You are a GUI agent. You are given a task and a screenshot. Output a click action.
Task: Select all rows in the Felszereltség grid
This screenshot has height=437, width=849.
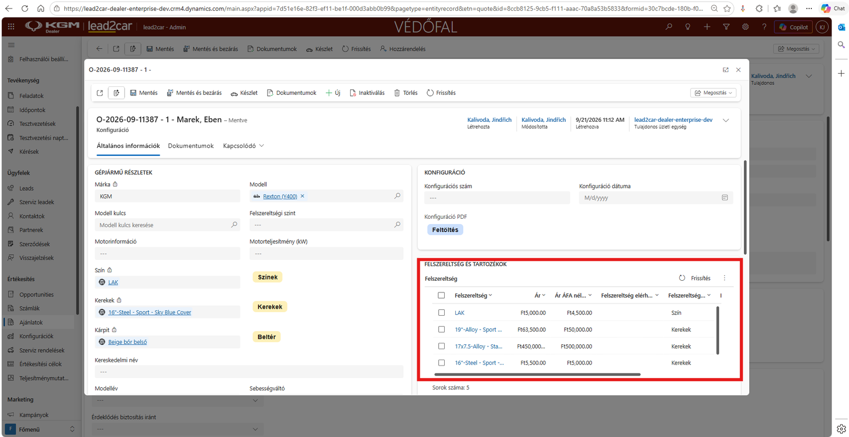pyautogui.click(x=441, y=296)
